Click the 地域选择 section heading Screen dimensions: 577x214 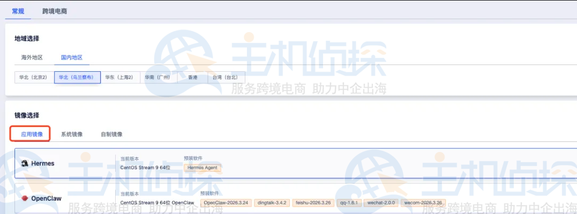coord(27,38)
